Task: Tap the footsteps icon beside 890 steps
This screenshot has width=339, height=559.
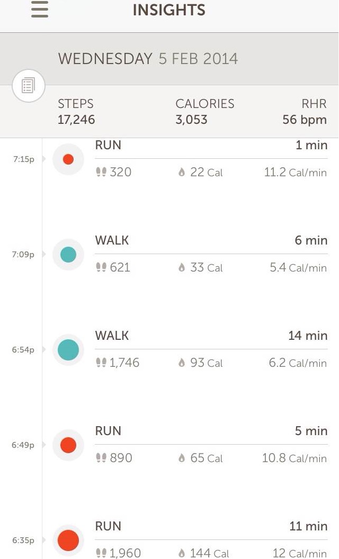Action: coord(101,458)
